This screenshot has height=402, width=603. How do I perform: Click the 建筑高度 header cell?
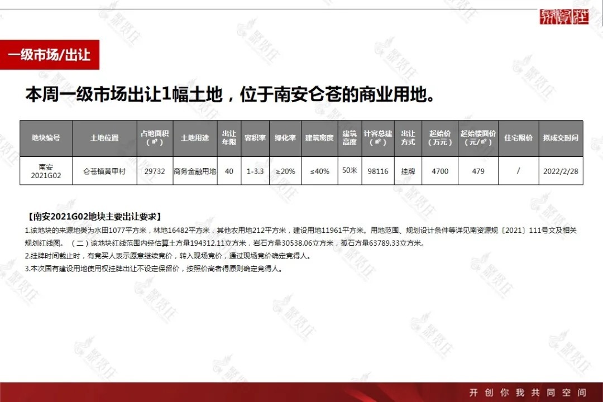[x=350, y=138]
